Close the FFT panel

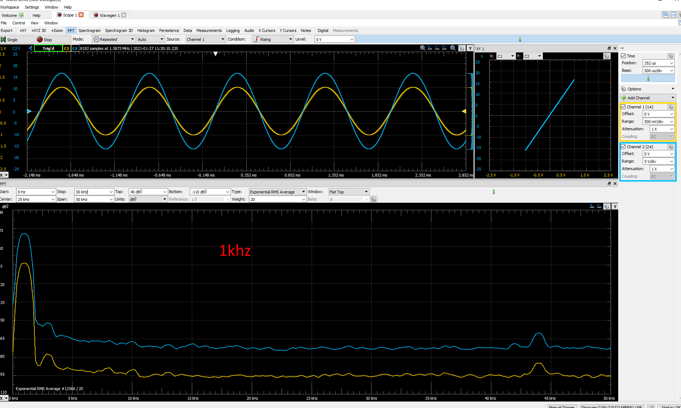(615, 183)
